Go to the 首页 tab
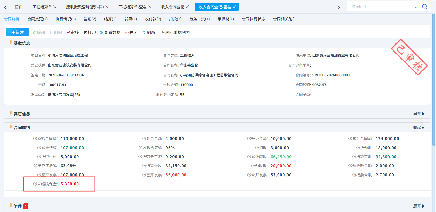Viewport: 436px width, 212px height. coord(19,7)
